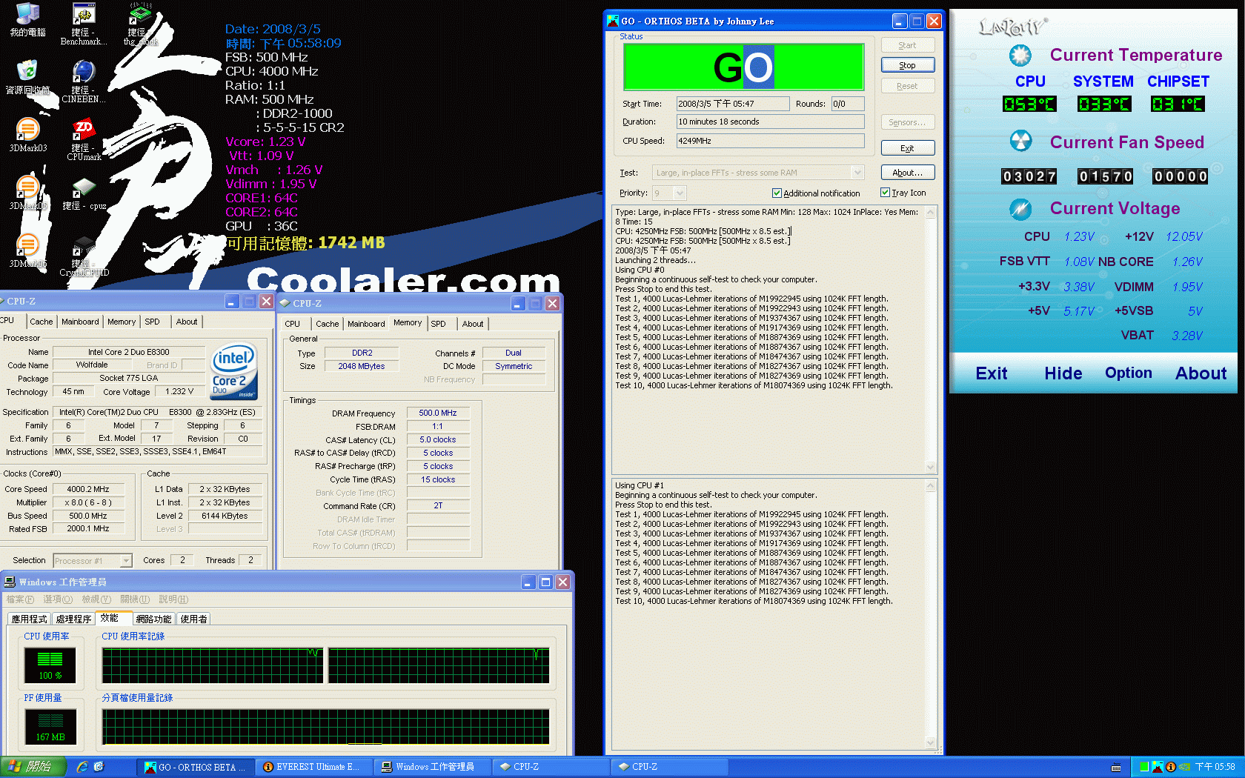Open the Priority dropdown in ORTHOS

click(x=680, y=193)
